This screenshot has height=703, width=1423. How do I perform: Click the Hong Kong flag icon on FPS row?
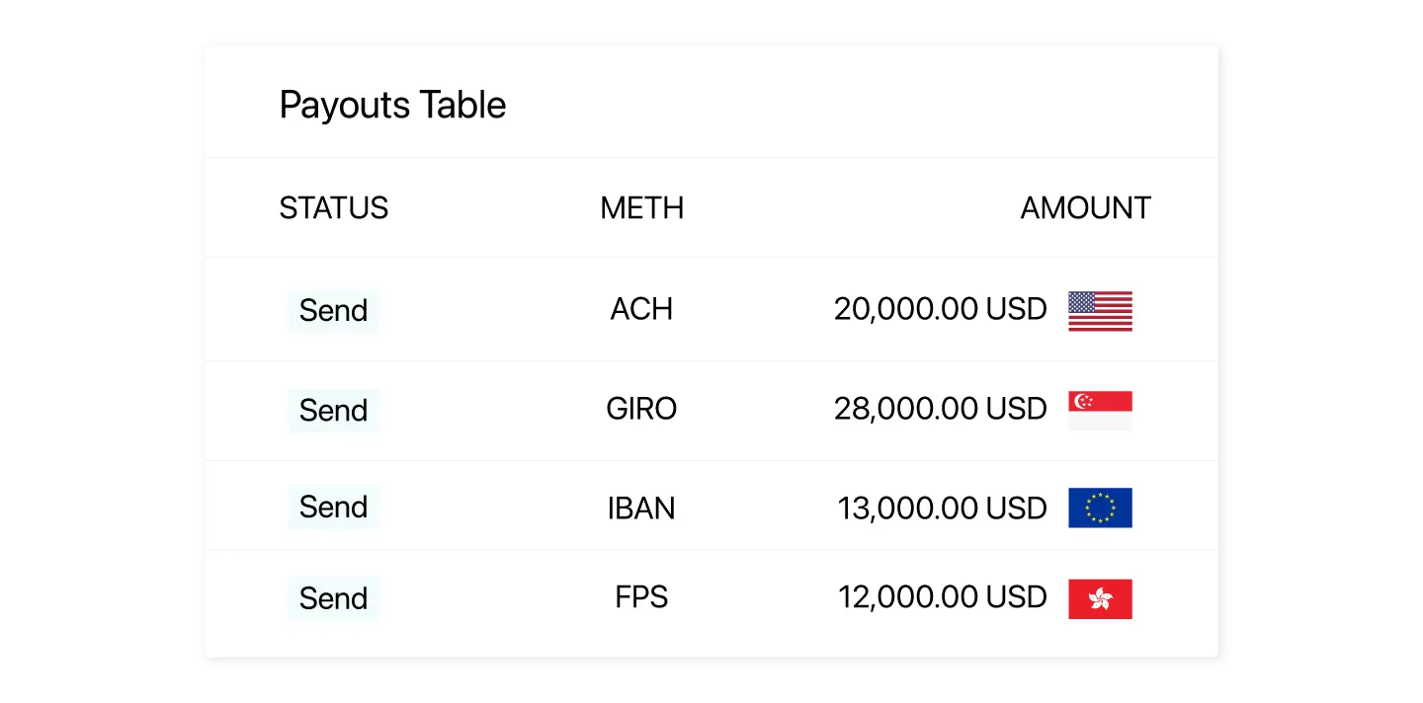coord(1100,597)
